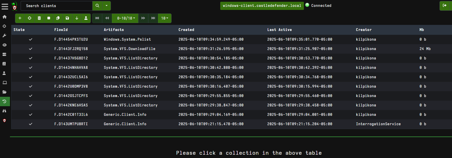Click the user icon in toolbar
The image size is (452, 158).
tap(86, 18)
